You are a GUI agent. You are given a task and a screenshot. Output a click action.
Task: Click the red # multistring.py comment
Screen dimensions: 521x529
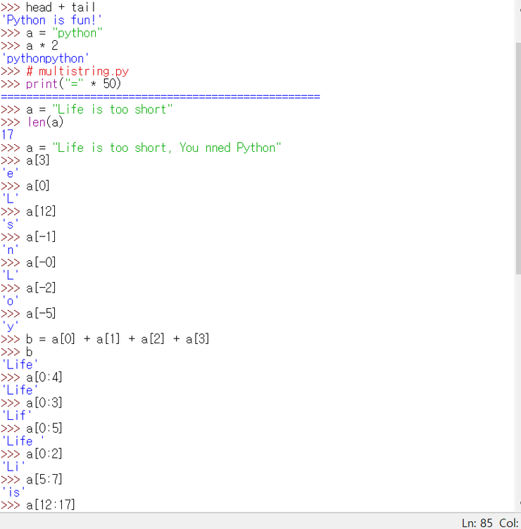pos(77,71)
